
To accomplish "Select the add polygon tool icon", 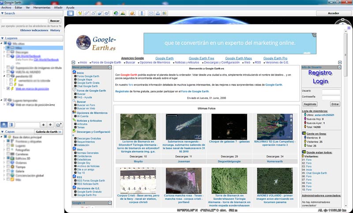I will [x=87, y=13].
